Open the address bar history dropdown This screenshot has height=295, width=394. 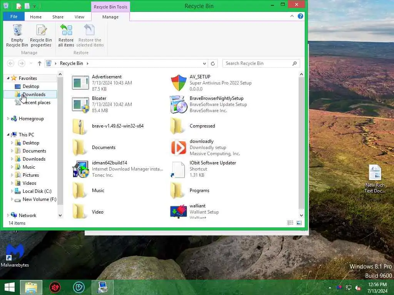tap(204, 63)
